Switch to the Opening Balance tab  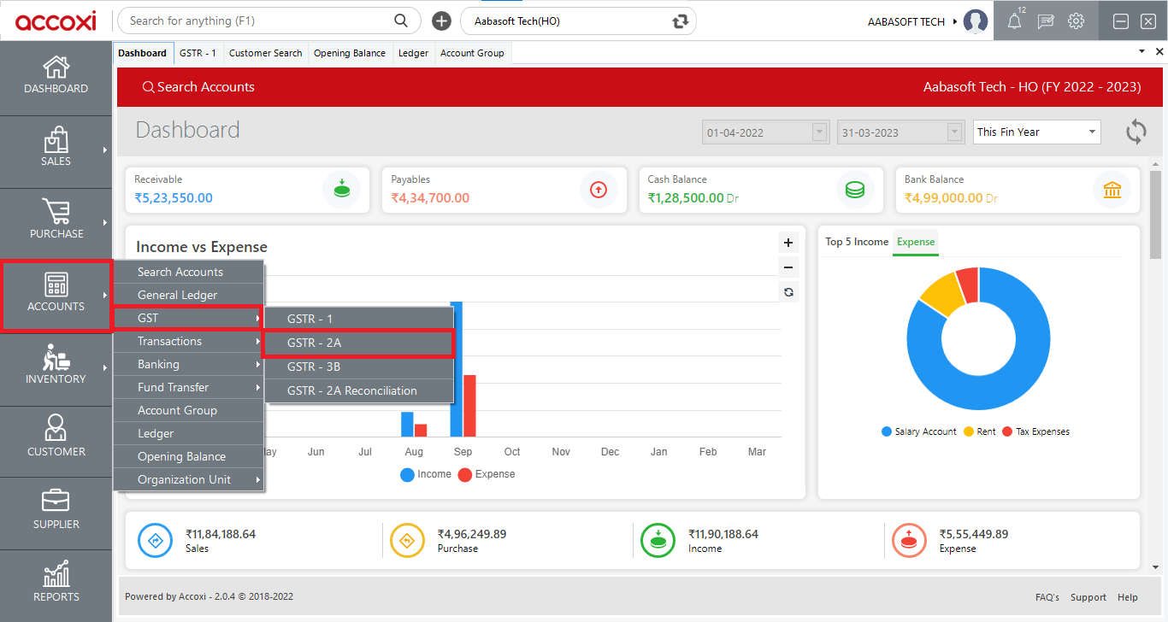pyautogui.click(x=350, y=53)
